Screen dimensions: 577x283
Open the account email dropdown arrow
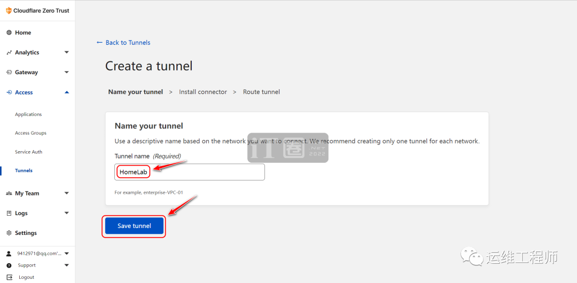coord(67,254)
